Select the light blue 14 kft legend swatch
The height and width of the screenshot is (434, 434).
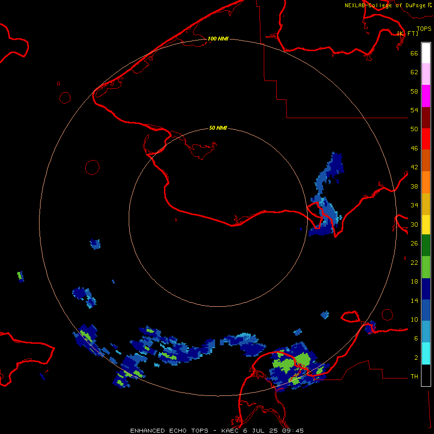[426, 332]
